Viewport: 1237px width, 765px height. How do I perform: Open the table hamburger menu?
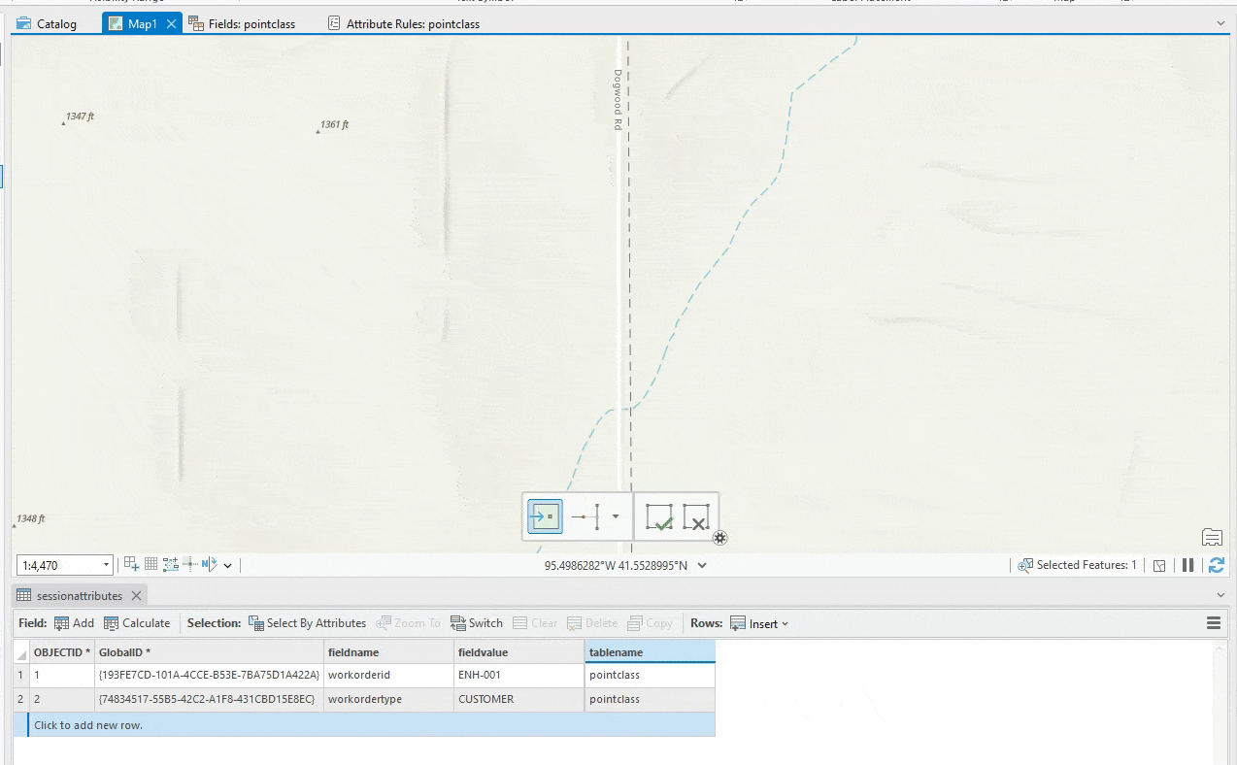(1214, 623)
